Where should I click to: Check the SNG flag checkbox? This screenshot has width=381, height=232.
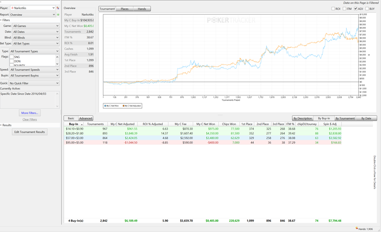coord(11,57)
